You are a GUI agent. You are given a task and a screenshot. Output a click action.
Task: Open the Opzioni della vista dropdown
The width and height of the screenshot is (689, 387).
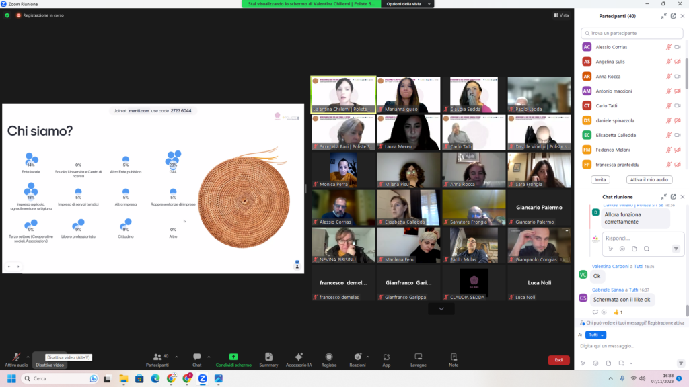pos(408,4)
